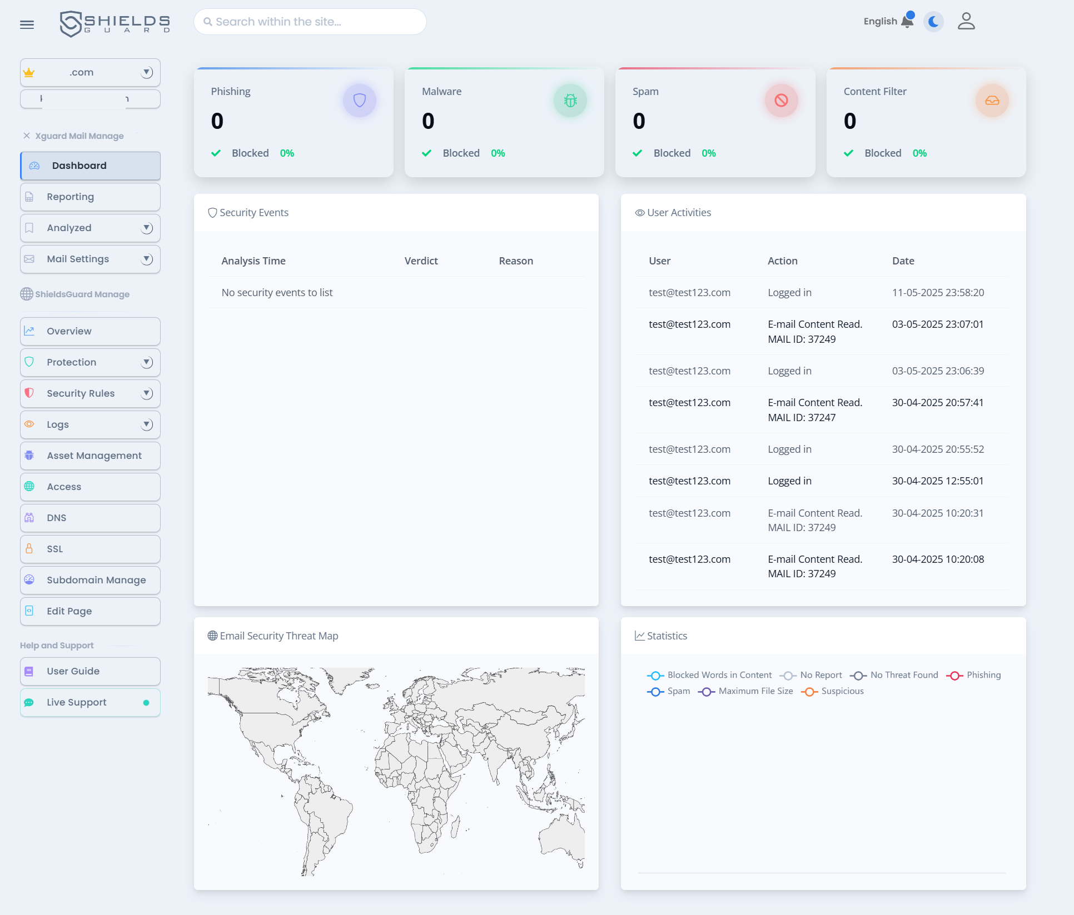Toggle Suspicious orange legend marker
The height and width of the screenshot is (915, 1074).
pos(809,691)
